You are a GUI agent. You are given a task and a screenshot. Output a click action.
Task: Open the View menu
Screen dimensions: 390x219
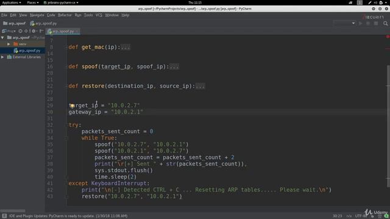pyautogui.click(x=23, y=15)
